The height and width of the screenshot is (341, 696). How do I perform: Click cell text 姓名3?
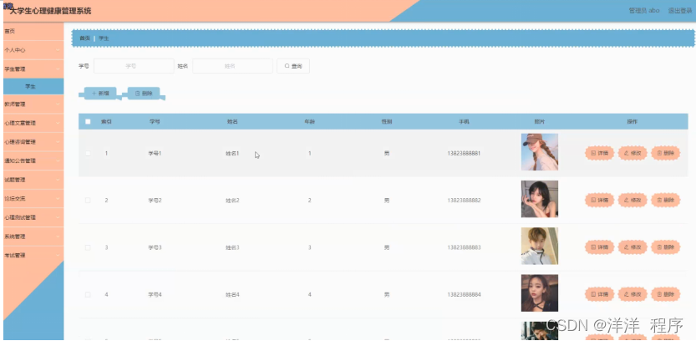click(232, 247)
